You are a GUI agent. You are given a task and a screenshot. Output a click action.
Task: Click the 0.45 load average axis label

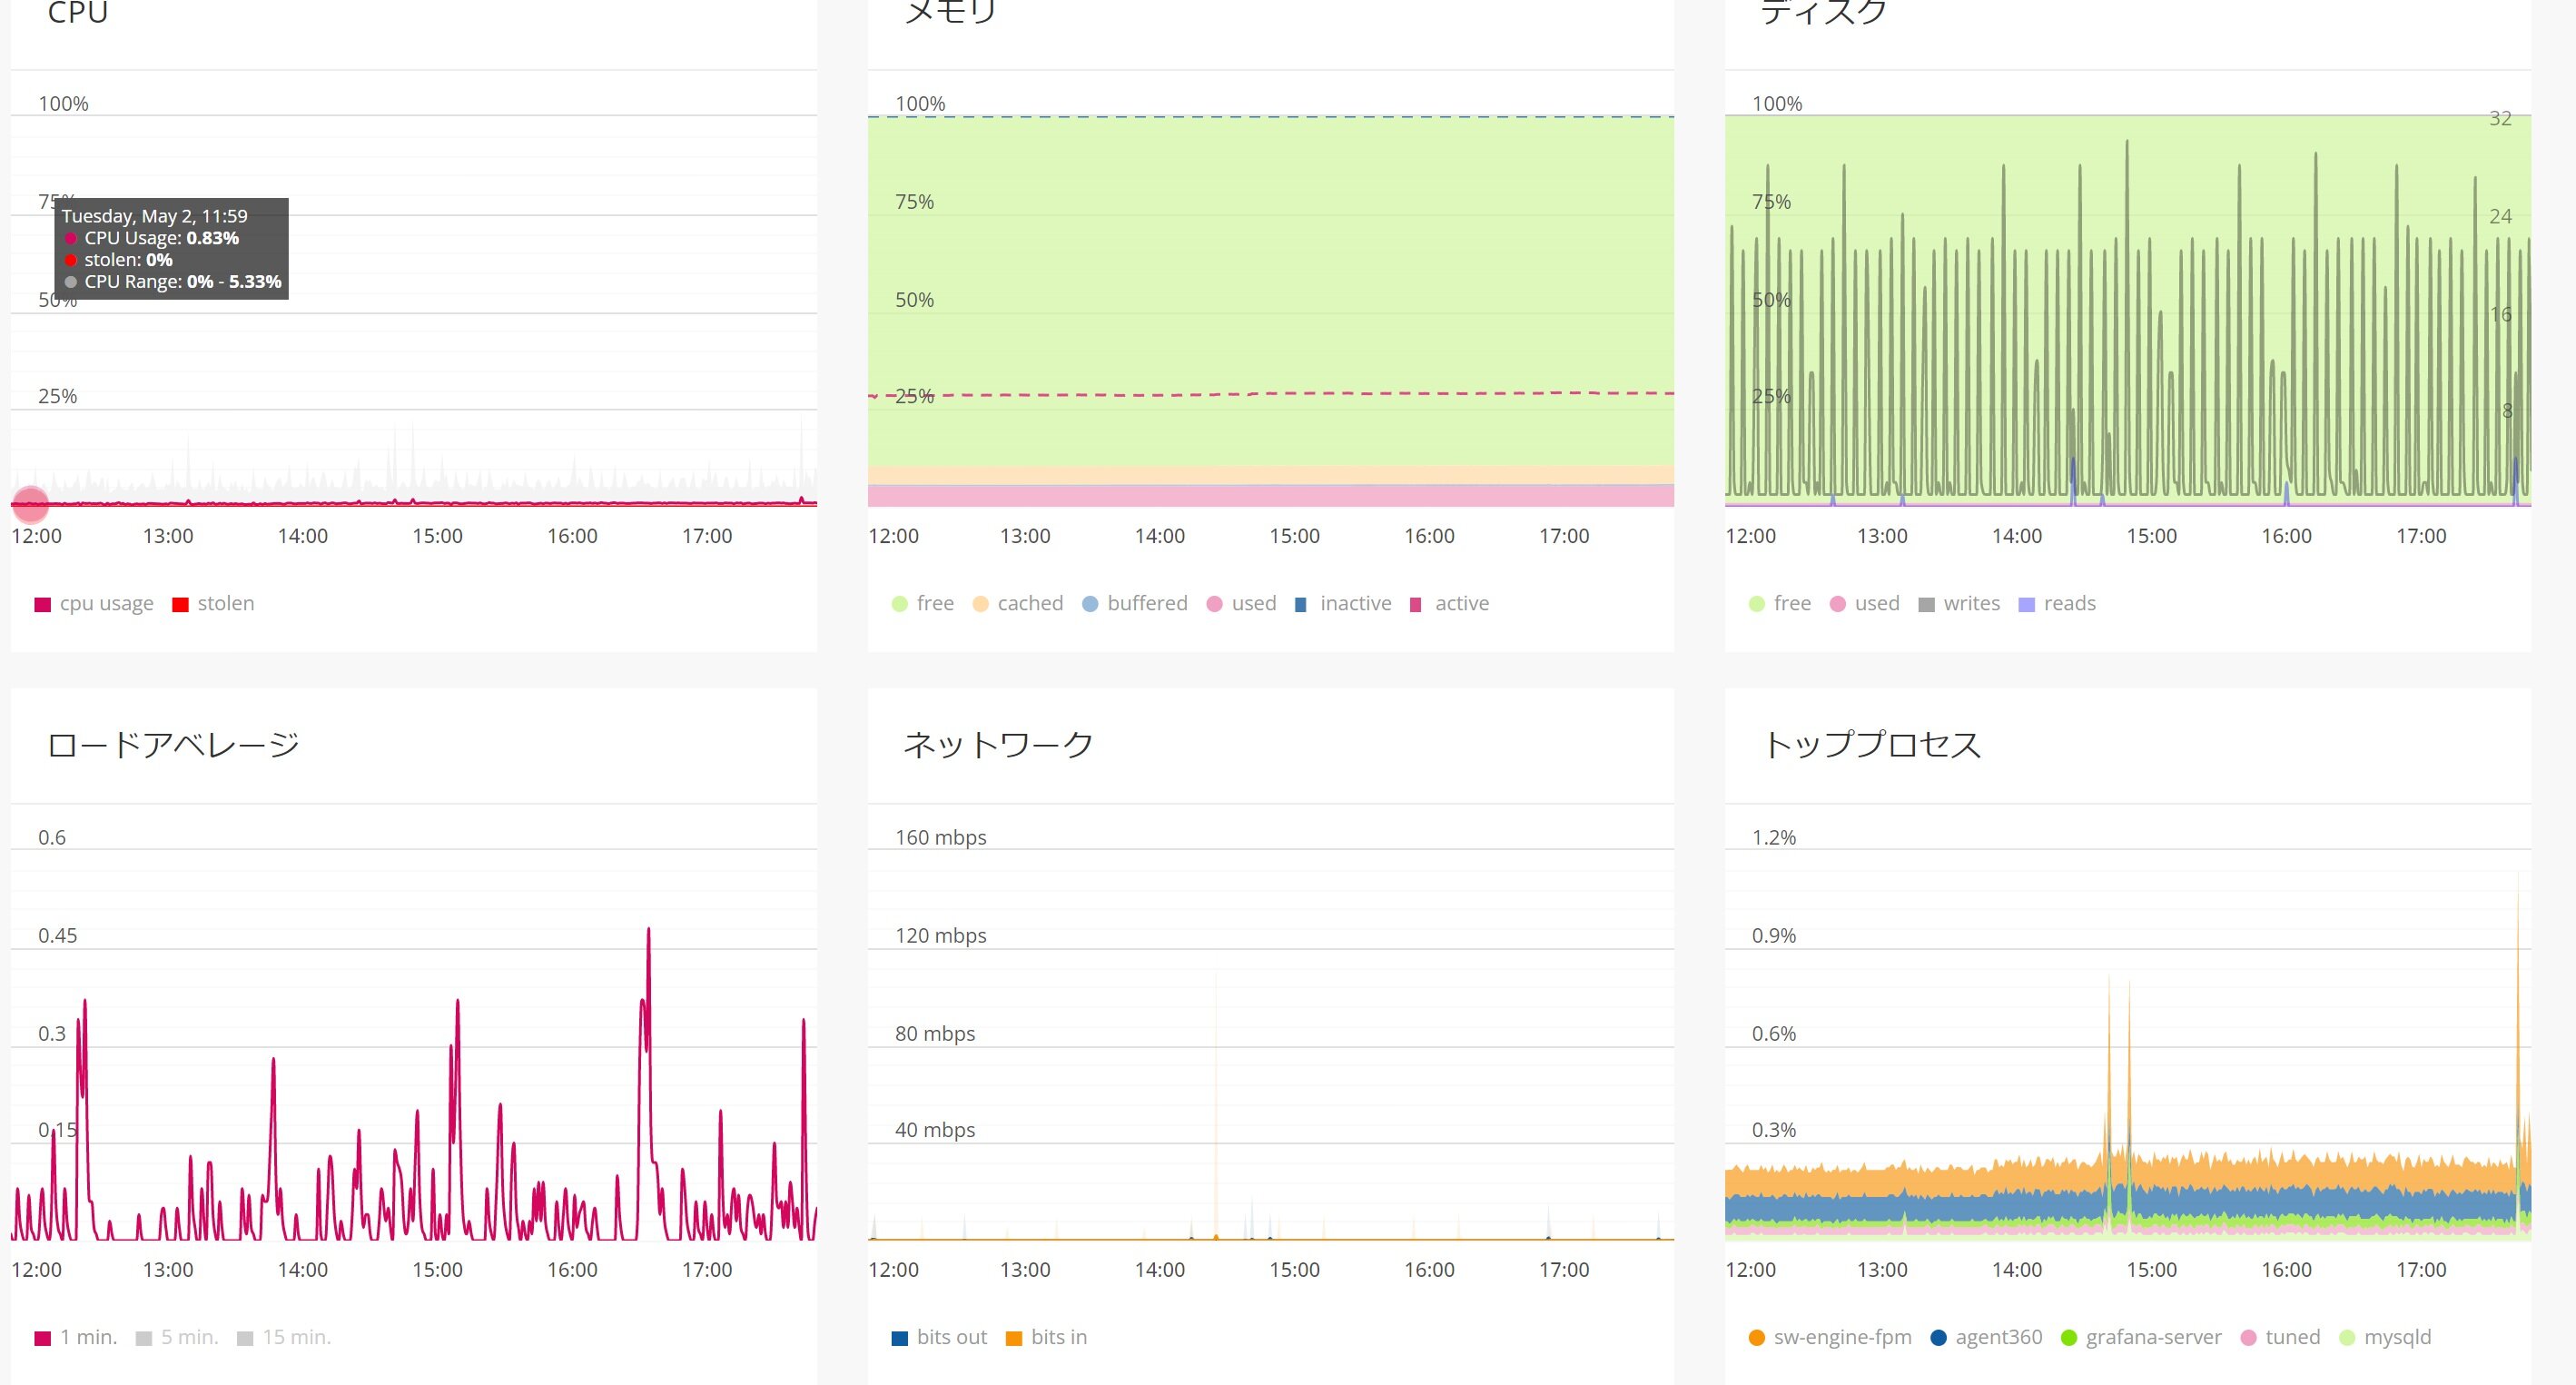coord(58,936)
